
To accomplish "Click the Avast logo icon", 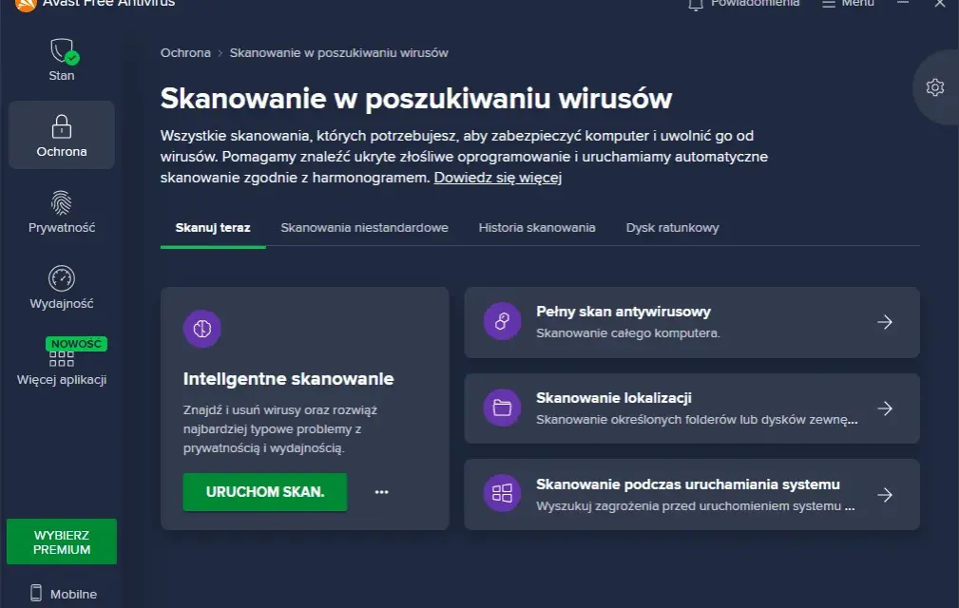I will (26, 5).
